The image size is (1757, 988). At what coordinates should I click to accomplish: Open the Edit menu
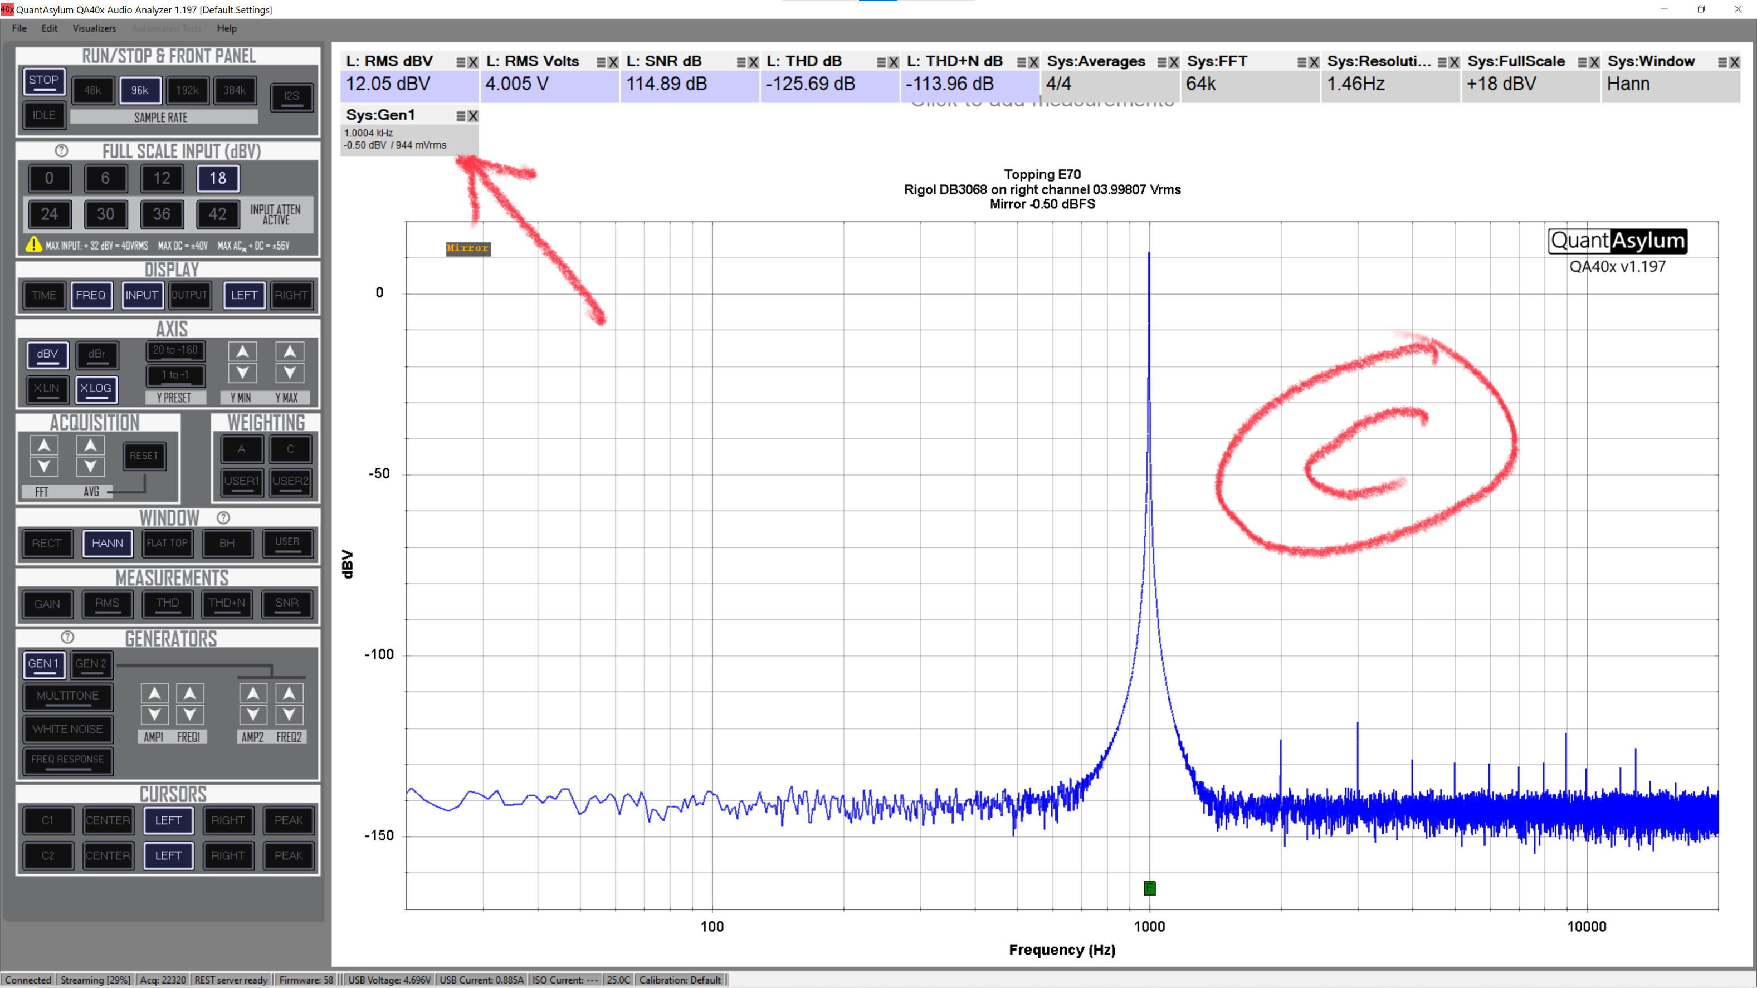(49, 28)
